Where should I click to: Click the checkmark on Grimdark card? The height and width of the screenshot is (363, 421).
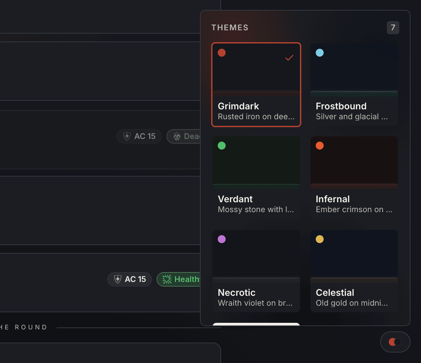(289, 58)
